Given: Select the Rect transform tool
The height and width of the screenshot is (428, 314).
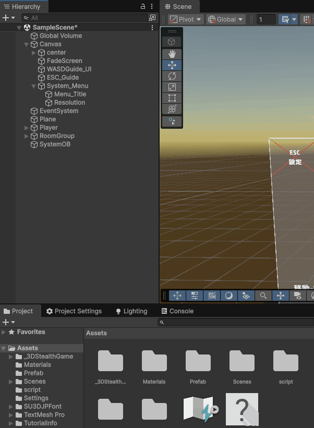Looking at the screenshot, I should click(x=172, y=98).
